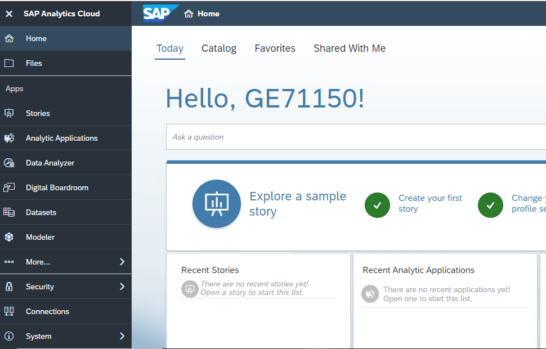
Task: Click the Ask a question search field
Action: coord(355,137)
